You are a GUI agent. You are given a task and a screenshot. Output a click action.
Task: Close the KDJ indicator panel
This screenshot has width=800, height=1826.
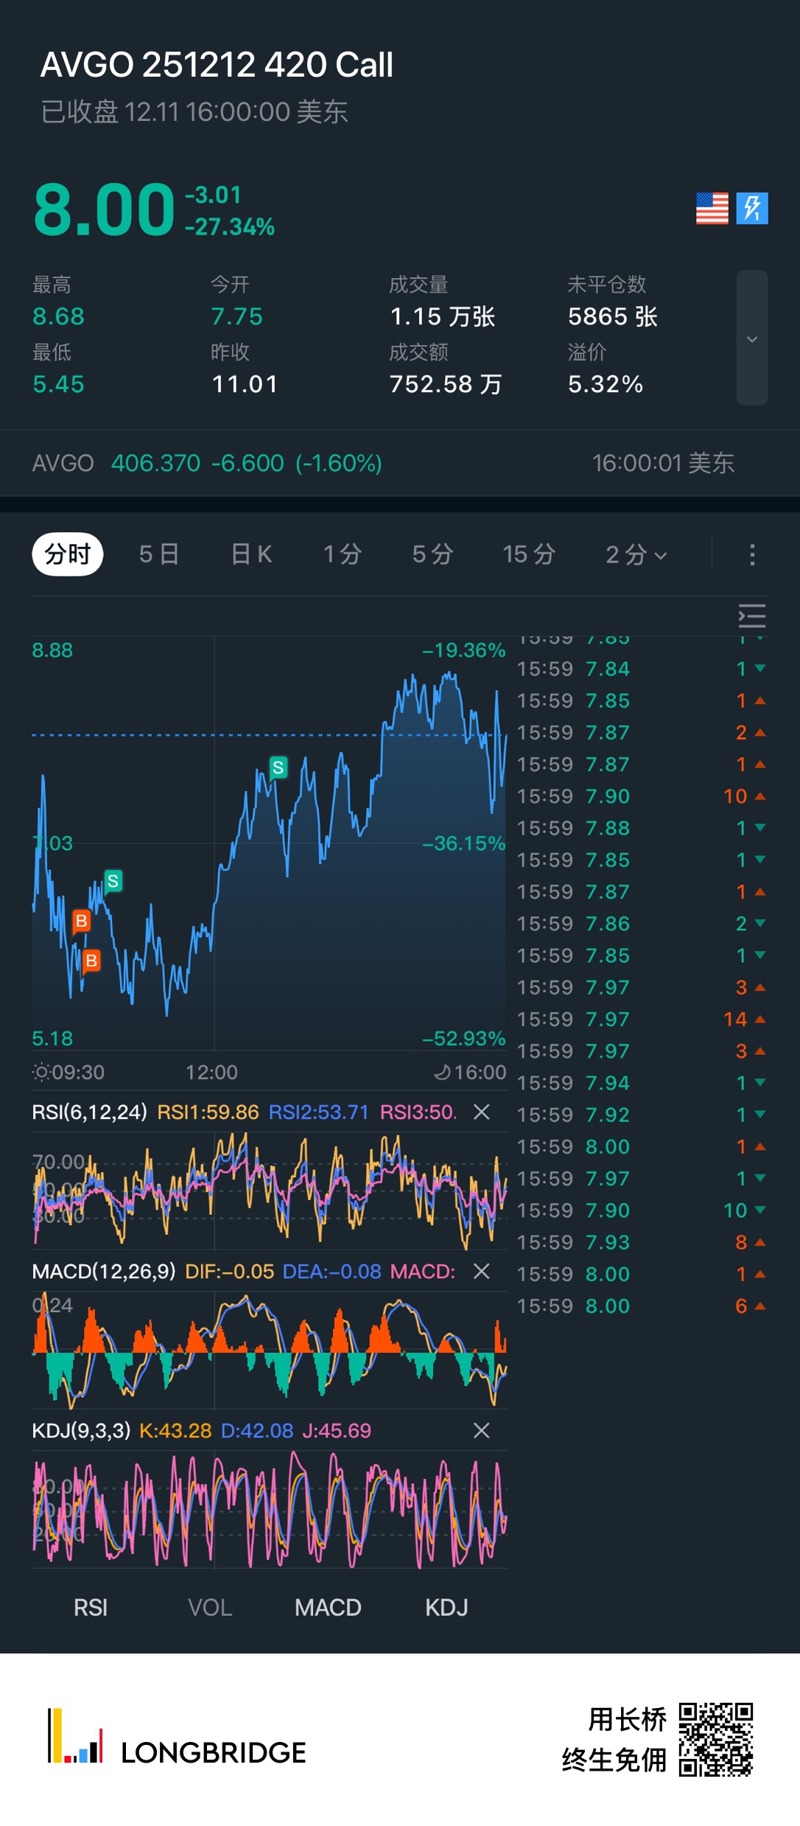tap(482, 1430)
